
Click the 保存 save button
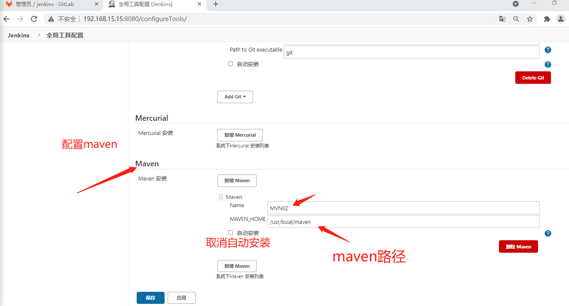[150, 298]
